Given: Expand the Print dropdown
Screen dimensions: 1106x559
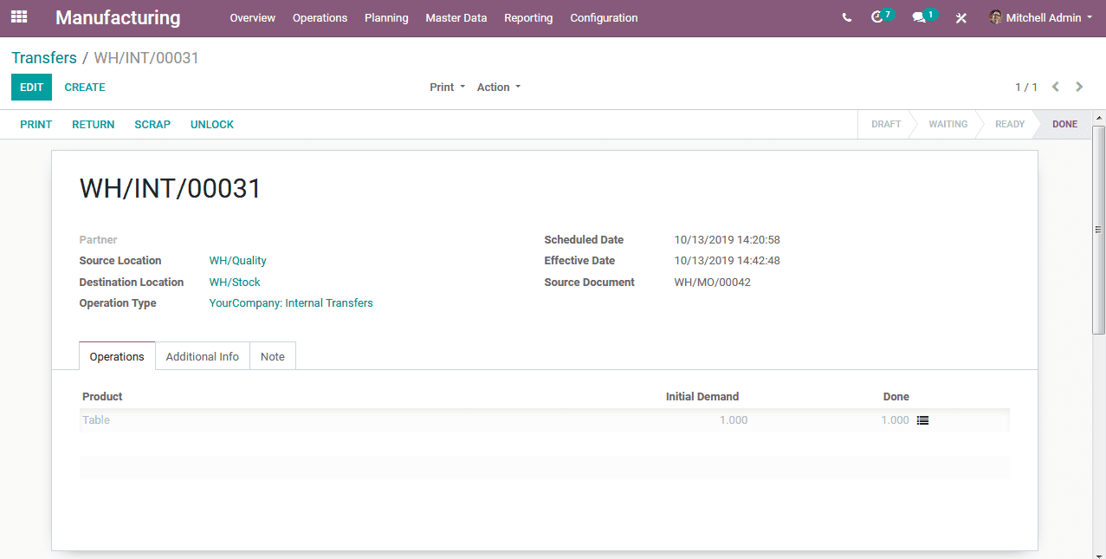Looking at the screenshot, I should 448,87.
